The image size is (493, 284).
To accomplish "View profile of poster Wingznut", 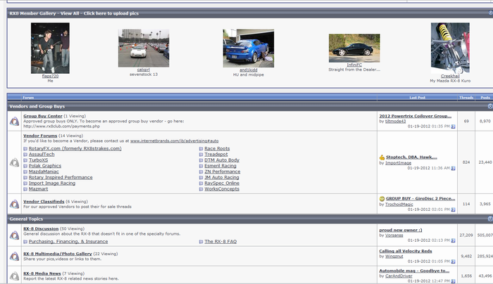I will tap(394, 257).
